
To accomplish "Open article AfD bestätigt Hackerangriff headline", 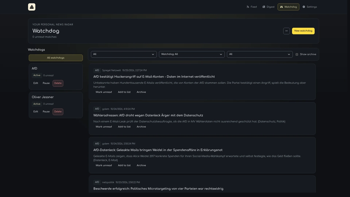I will click(154, 77).
